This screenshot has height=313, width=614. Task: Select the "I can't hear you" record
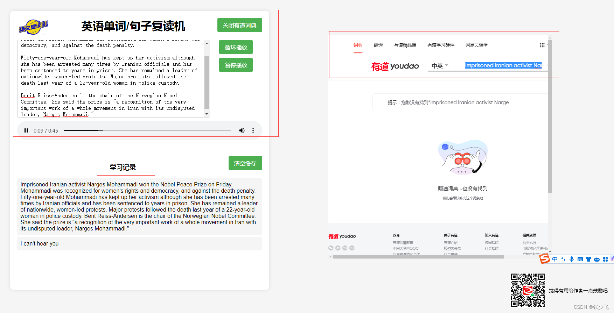click(x=140, y=244)
